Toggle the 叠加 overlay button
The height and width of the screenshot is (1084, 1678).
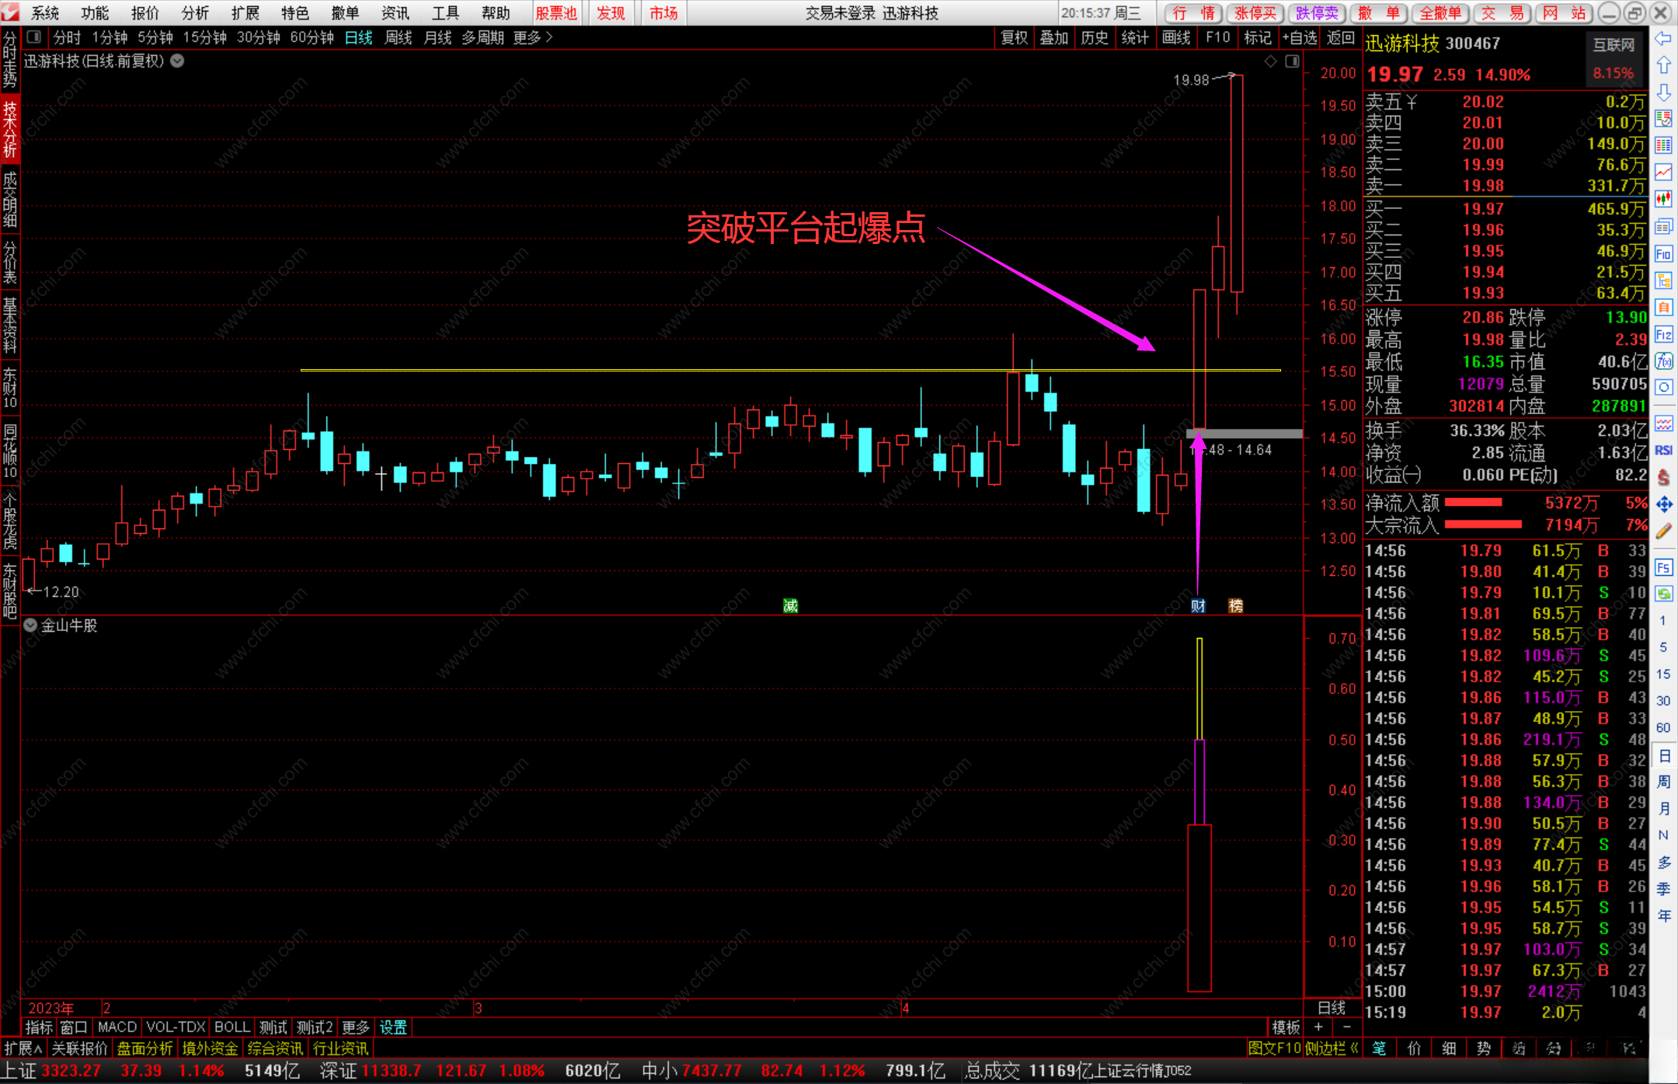point(1054,37)
